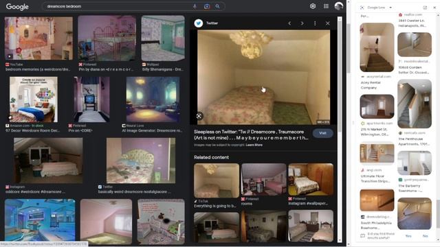Open the Lens side panel in a new tab
440x247 pixels.
(x=425, y=8)
